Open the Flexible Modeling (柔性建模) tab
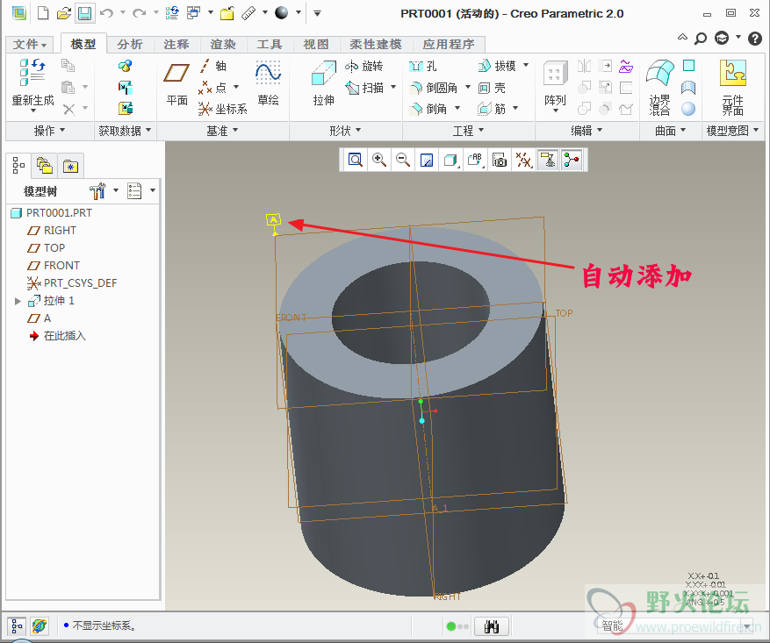Viewport: 770px width, 643px height. [x=376, y=45]
